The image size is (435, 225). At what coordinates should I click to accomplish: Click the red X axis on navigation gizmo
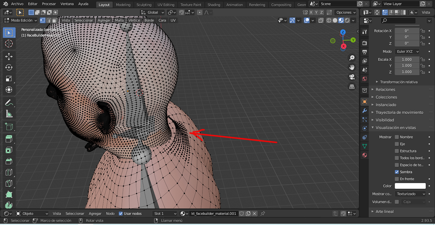pos(344,47)
